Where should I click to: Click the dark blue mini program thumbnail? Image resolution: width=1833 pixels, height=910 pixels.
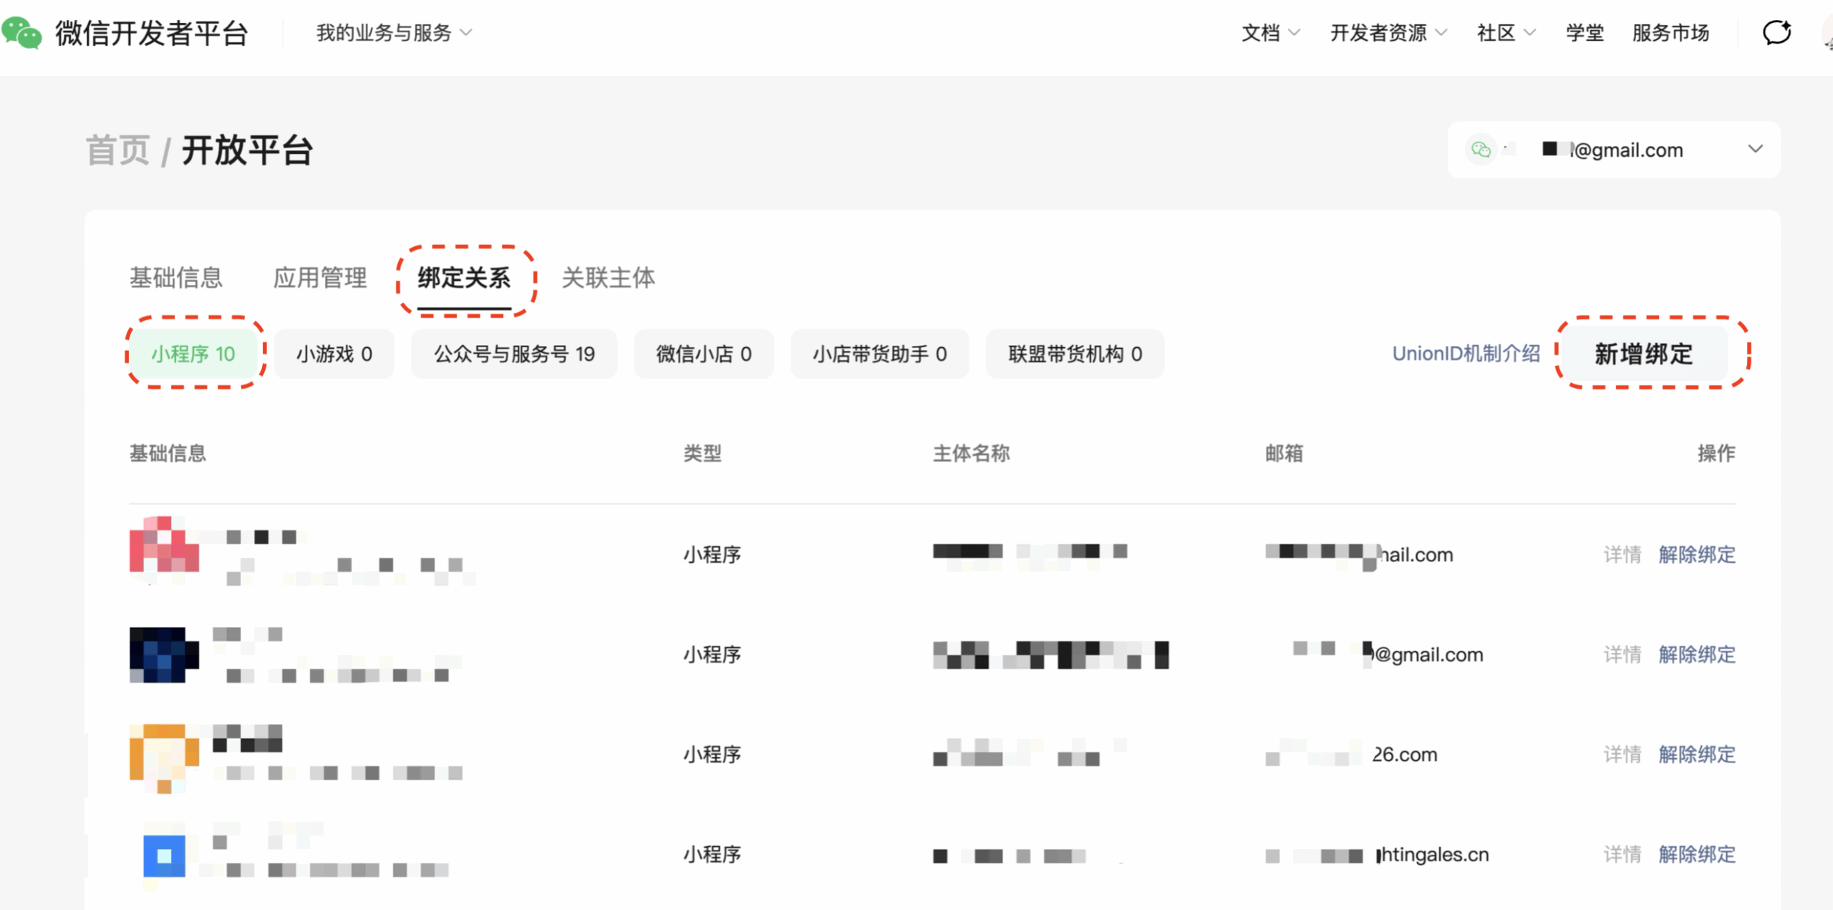[164, 654]
